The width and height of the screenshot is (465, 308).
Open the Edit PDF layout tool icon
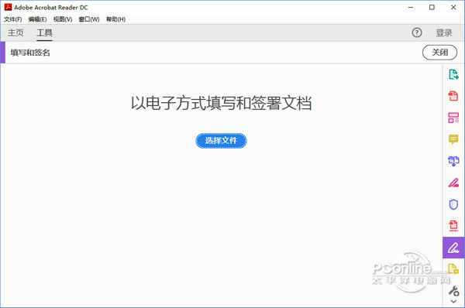[x=453, y=118]
